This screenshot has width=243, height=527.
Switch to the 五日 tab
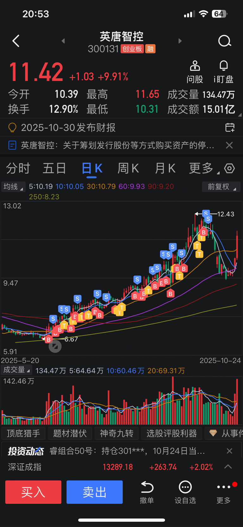[54, 168]
